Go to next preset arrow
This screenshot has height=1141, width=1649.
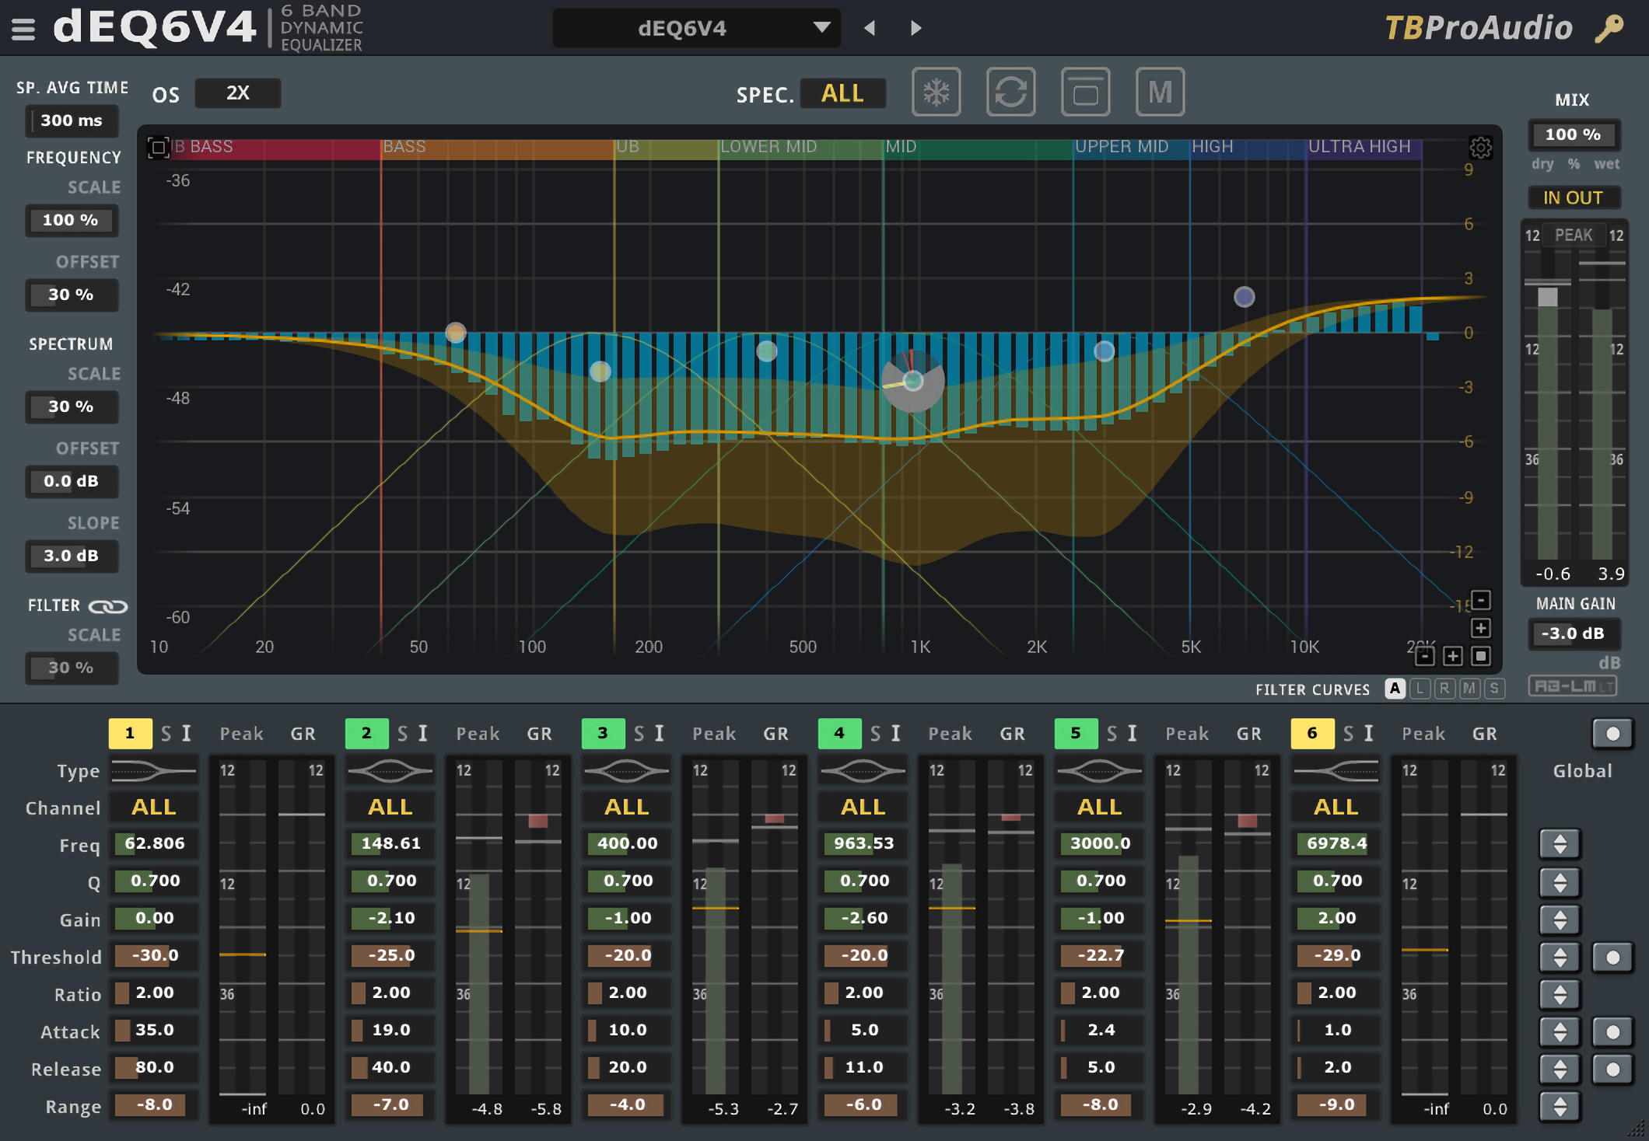(916, 28)
